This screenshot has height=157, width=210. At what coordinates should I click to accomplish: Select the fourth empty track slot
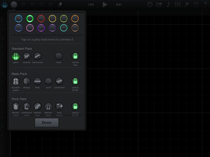(x=32, y=5)
